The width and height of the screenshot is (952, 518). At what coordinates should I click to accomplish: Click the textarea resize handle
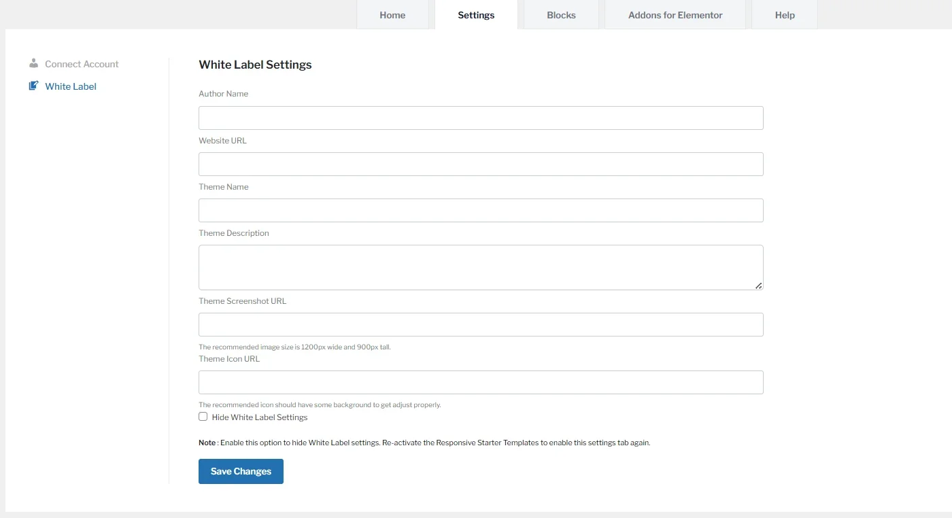coord(759,286)
